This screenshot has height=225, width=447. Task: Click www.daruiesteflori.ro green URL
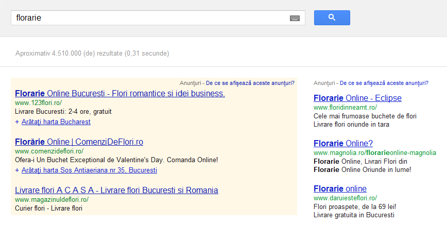(x=345, y=198)
